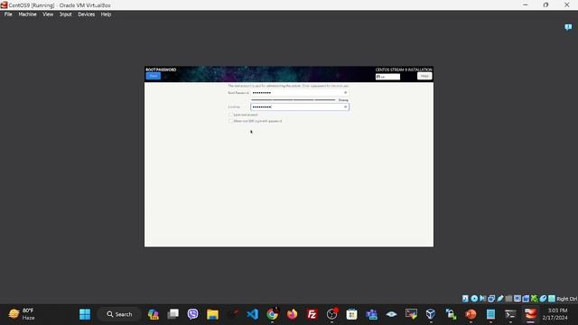578x325 pixels.
Task: Open the optical drive status icon
Action: (474, 299)
